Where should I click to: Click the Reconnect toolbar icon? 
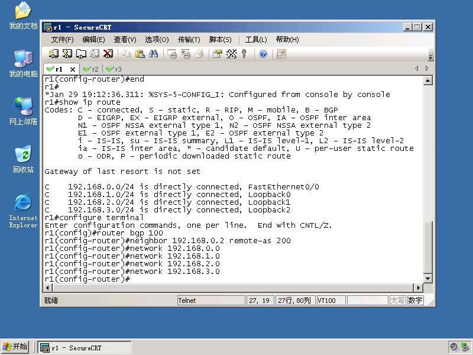pos(95,54)
